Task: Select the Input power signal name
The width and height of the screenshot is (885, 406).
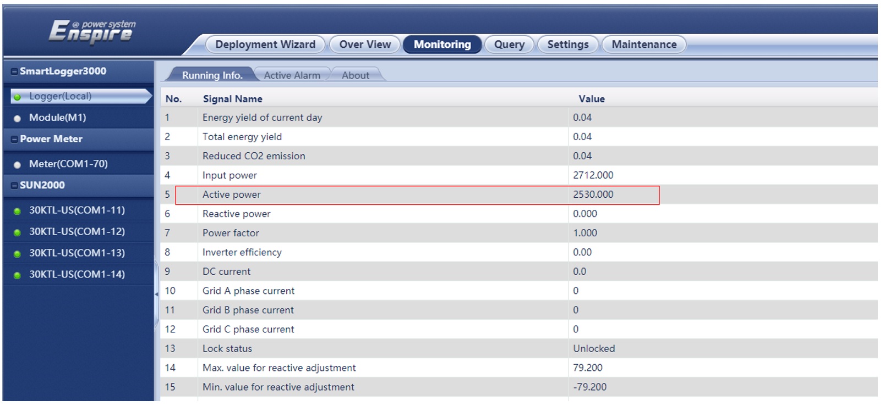Action: (230, 175)
